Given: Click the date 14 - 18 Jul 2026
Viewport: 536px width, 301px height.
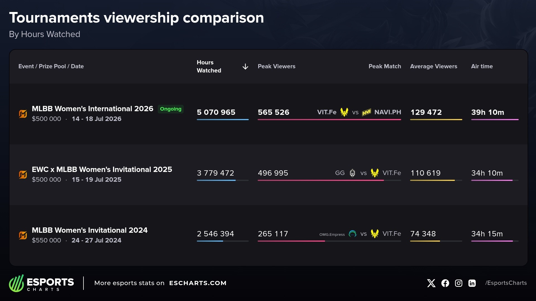Looking at the screenshot, I should click(97, 119).
